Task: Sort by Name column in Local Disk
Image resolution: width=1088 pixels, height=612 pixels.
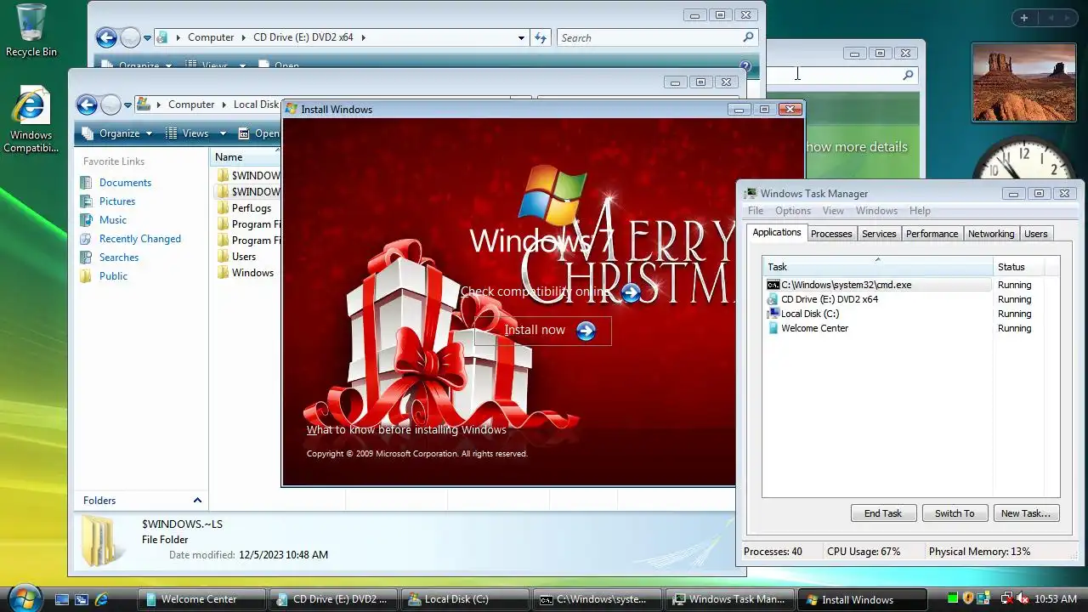Action: tap(245, 157)
